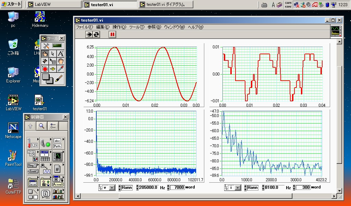Choose the Coloring paintbrush tool
The image size is (351, 206).
coord(59,78)
